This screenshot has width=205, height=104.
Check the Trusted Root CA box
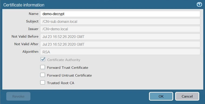coord(42,83)
